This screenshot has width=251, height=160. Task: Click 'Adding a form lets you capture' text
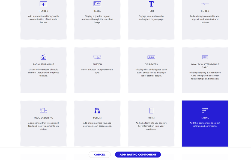pyautogui.click(x=151, y=126)
